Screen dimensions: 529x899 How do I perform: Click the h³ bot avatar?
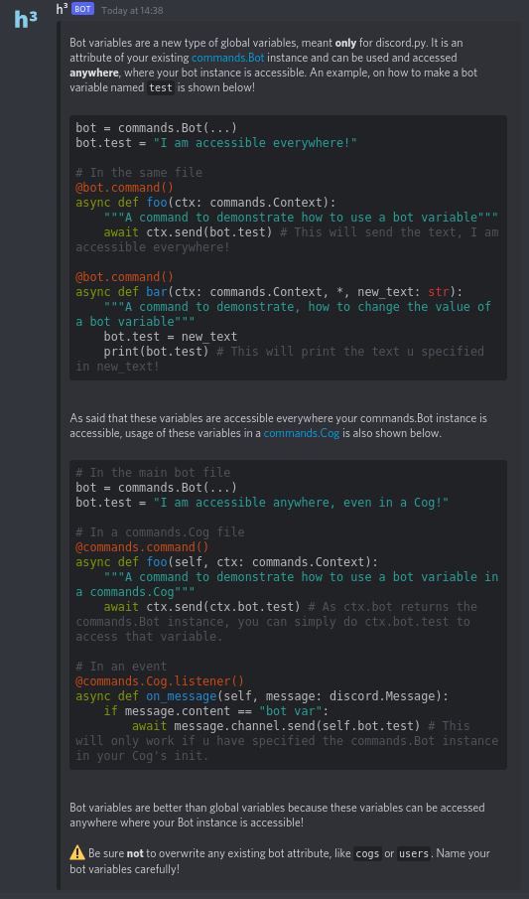pos(26,20)
